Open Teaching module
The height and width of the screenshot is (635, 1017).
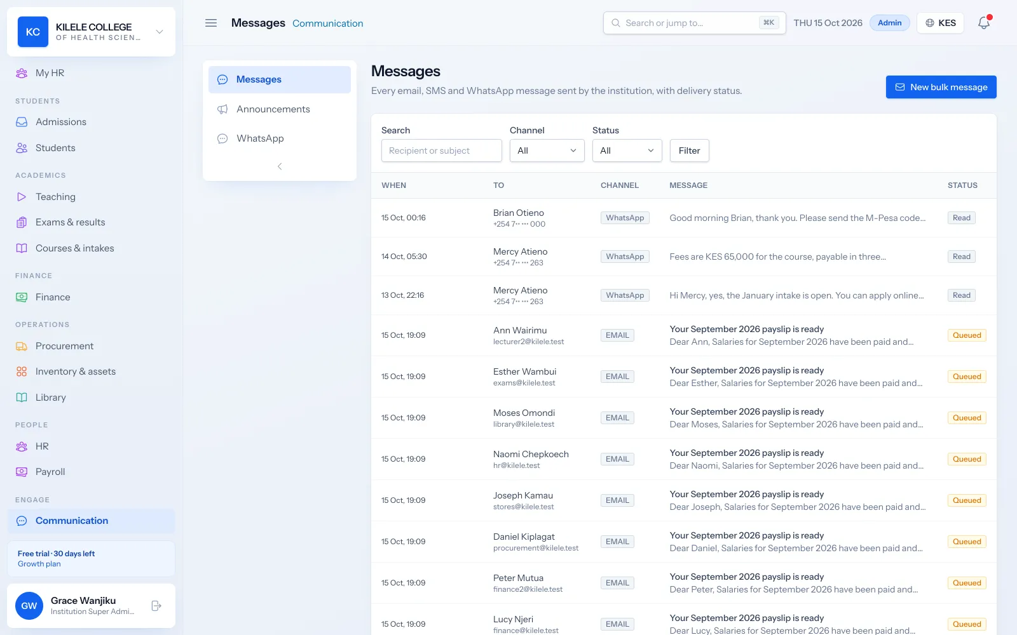(x=91, y=197)
